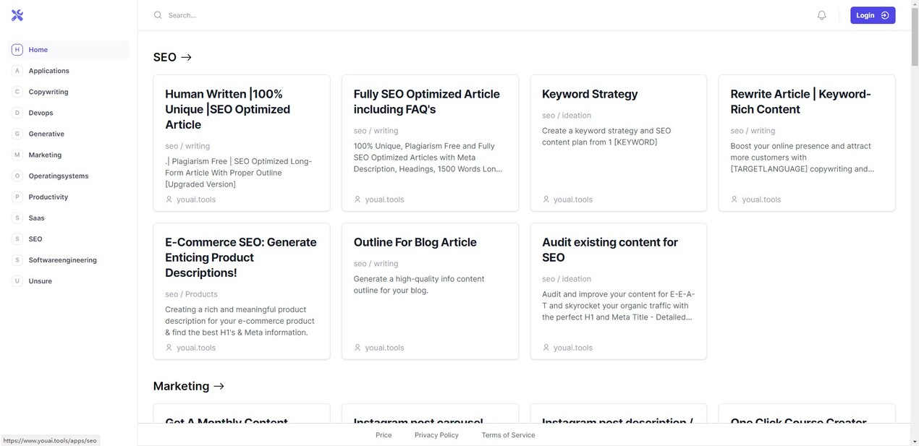Click the 'D' badge icon beside Devops

[x=17, y=113]
